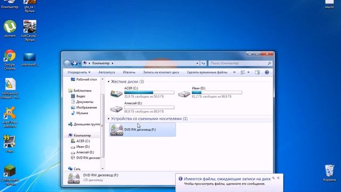Screen dimensions: 341x192
Task: Click ACER (C:) capacity usage bar
Action: pyautogui.click(x=149, y=92)
